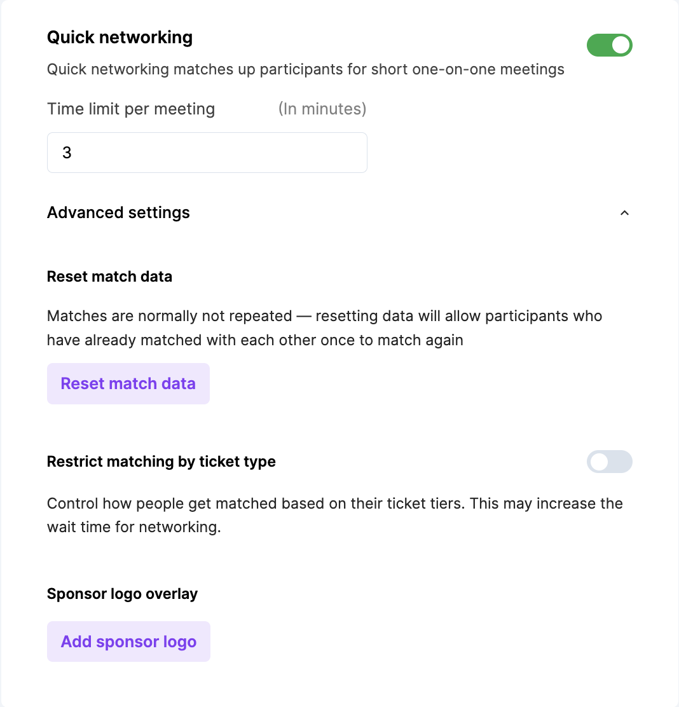The height and width of the screenshot is (707, 679).
Task: Click the chevron next to Advanced settings
Action: [x=624, y=213]
